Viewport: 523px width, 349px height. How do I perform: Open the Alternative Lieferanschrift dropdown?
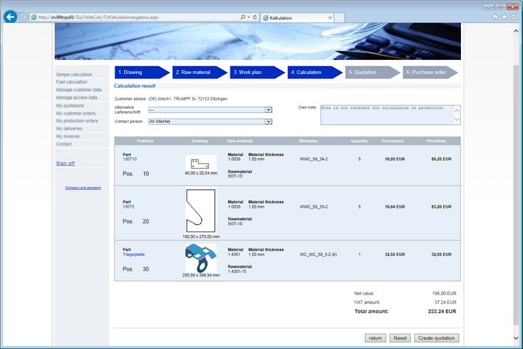click(211, 109)
